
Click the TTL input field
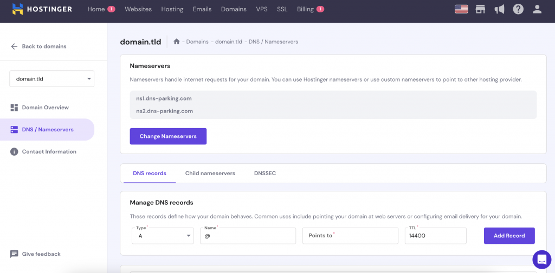[x=435, y=236]
